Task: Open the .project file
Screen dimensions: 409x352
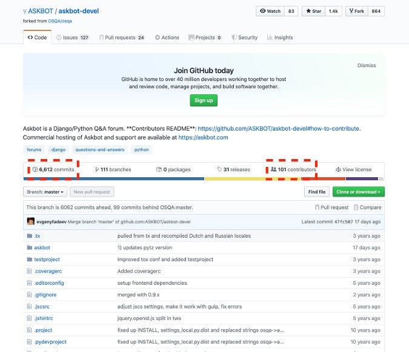Action: [43, 330]
